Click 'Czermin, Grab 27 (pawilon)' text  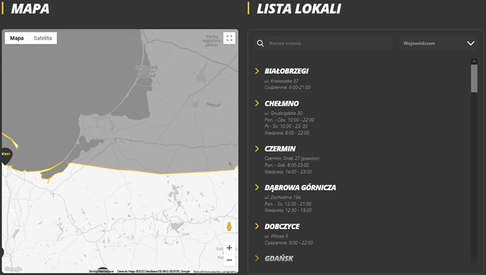click(292, 159)
